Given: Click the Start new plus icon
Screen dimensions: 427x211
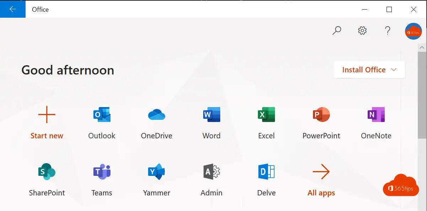Looking at the screenshot, I should coord(47,115).
